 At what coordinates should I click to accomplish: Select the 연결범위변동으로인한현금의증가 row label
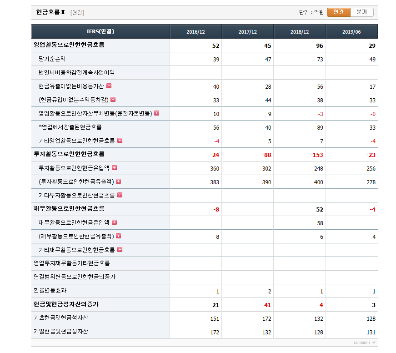(75, 277)
